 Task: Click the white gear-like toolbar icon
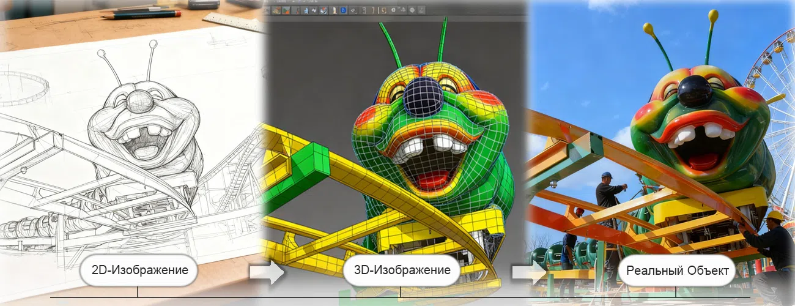click(393, 10)
